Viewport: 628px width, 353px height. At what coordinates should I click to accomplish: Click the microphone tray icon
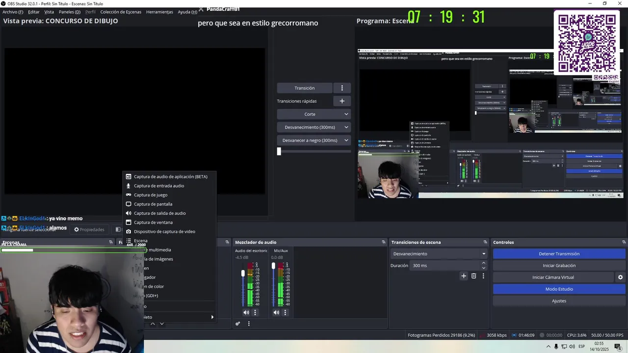click(556, 347)
